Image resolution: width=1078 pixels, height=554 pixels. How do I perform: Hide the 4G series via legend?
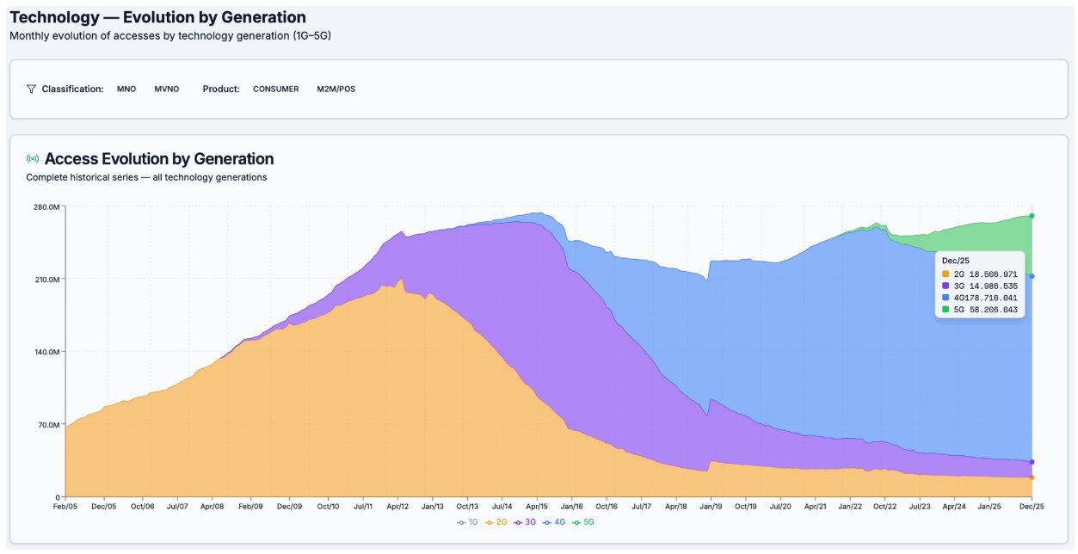point(555,522)
